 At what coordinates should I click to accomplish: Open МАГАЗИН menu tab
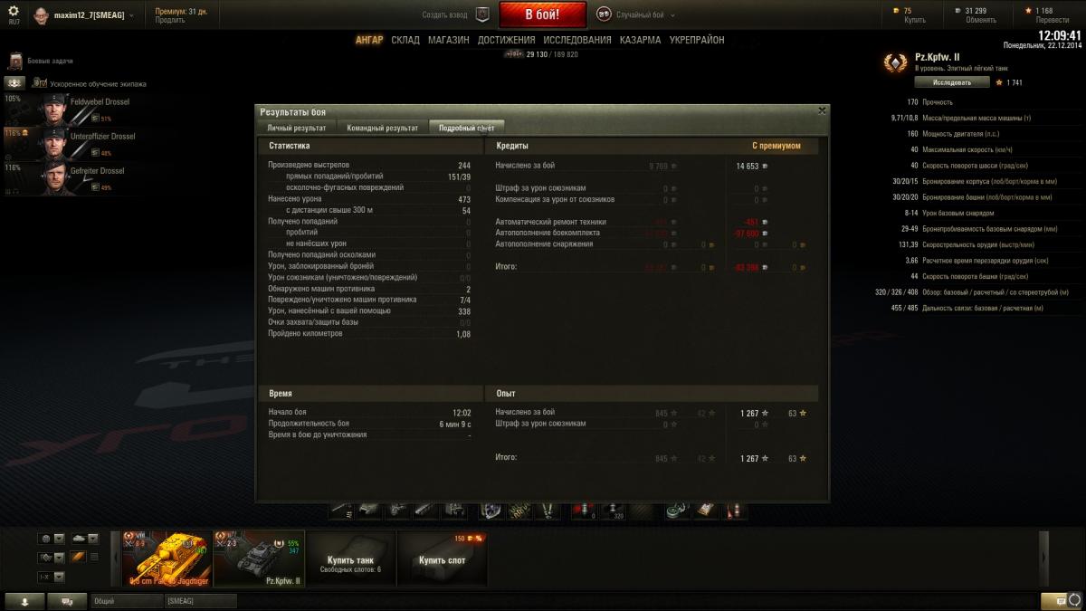tap(449, 40)
